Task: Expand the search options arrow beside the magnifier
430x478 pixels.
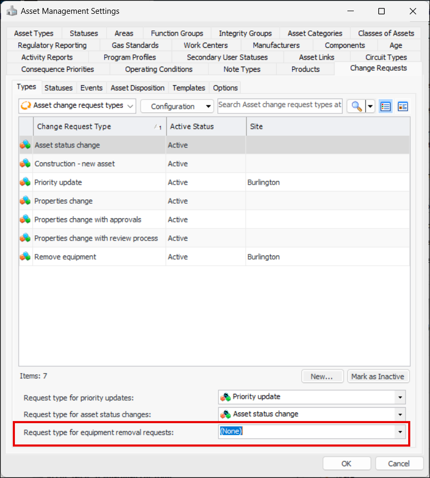Action: [x=370, y=106]
